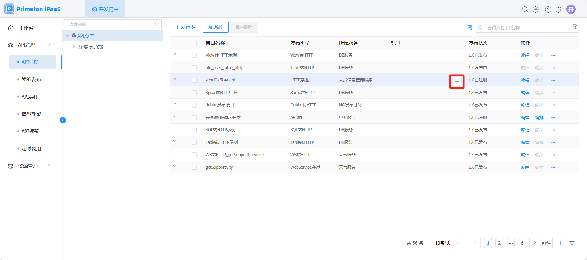This screenshot has height=260, width=587.
Task: Click the column settings icon beside search
Action: click(x=469, y=28)
